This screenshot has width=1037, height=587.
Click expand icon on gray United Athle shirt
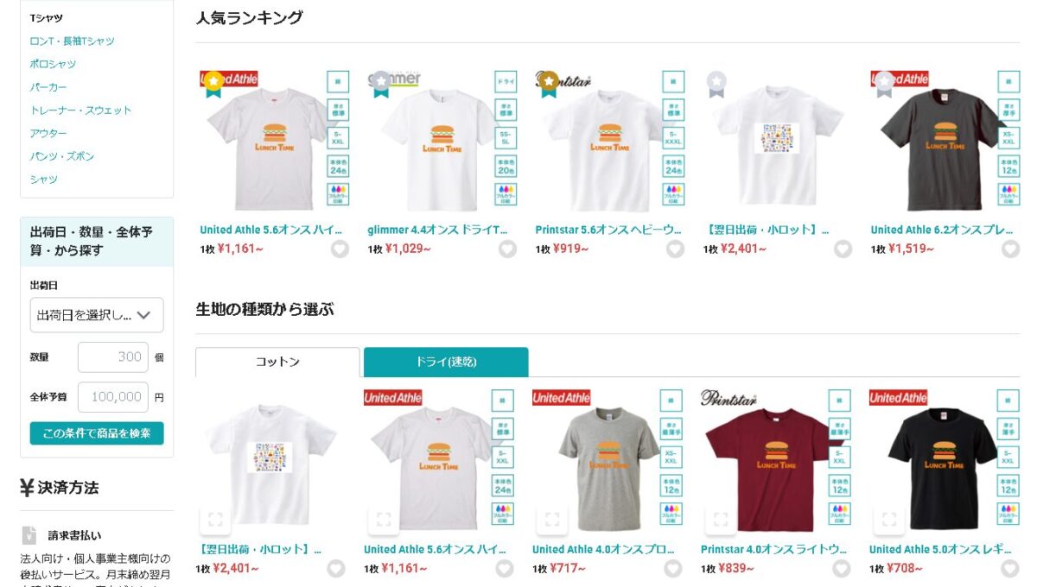tap(552, 519)
